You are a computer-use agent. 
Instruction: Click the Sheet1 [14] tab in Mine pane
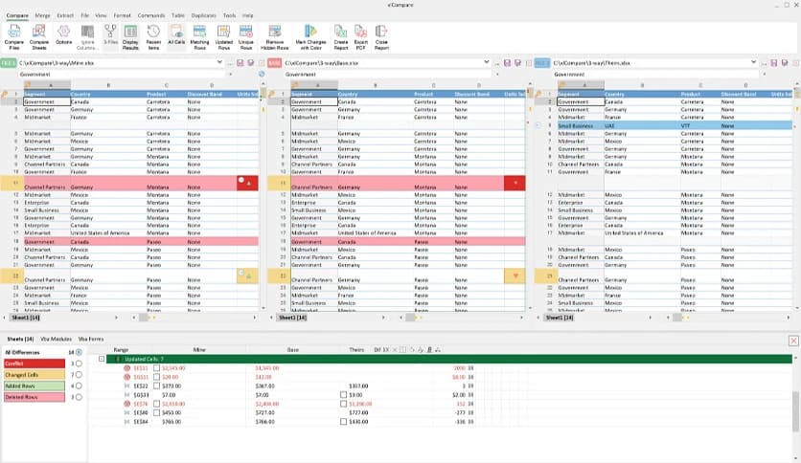click(26, 318)
